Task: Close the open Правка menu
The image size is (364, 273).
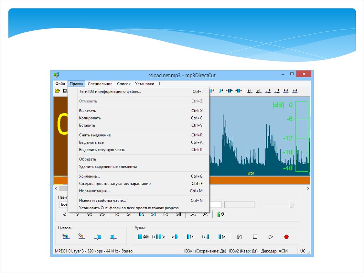Action: point(76,84)
